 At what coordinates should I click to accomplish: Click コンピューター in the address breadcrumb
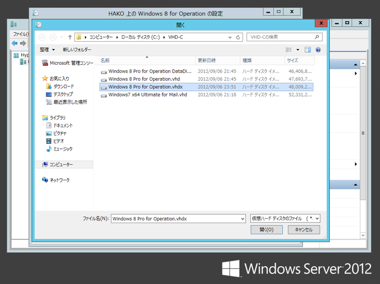pyautogui.click(x=101, y=37)
